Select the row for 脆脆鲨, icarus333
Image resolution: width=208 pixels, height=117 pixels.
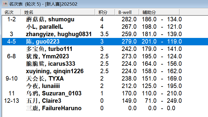tap(105, 64)
